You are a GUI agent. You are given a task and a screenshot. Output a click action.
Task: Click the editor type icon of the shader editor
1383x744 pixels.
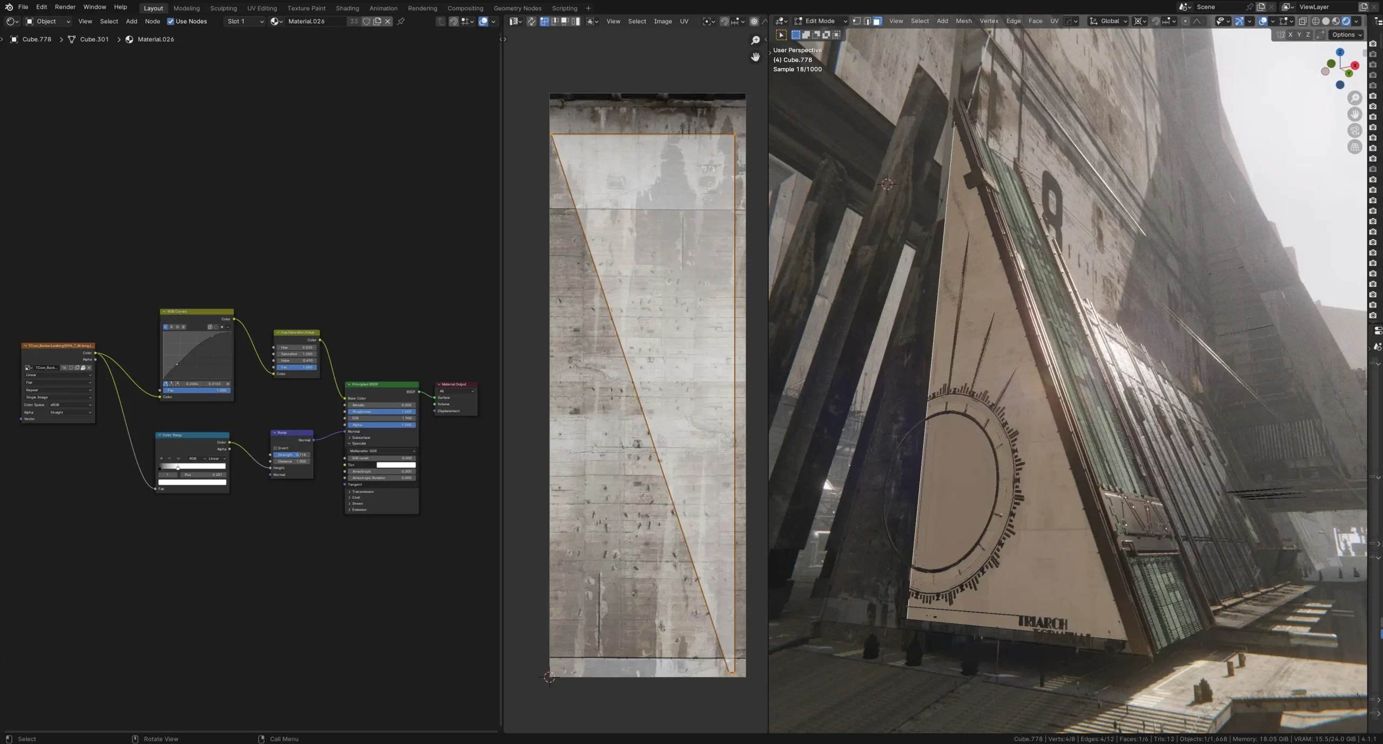coord(11,21)
